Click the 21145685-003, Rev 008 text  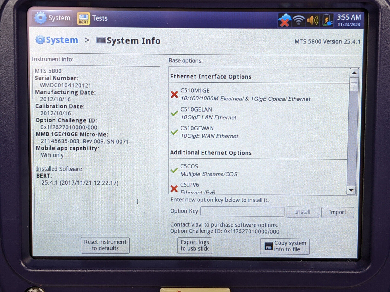tap(85, 141)
